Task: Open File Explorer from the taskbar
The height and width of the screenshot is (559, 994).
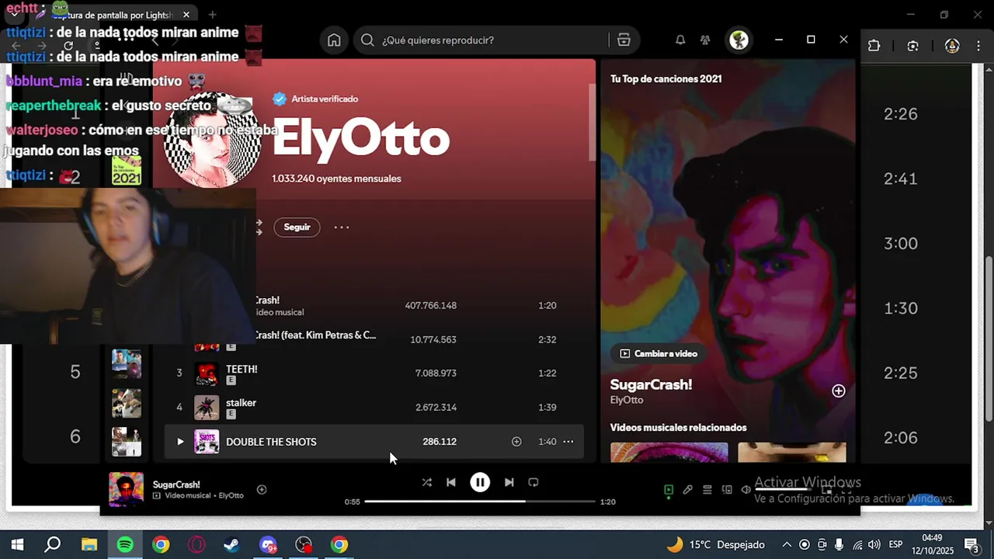Action: 89,544
